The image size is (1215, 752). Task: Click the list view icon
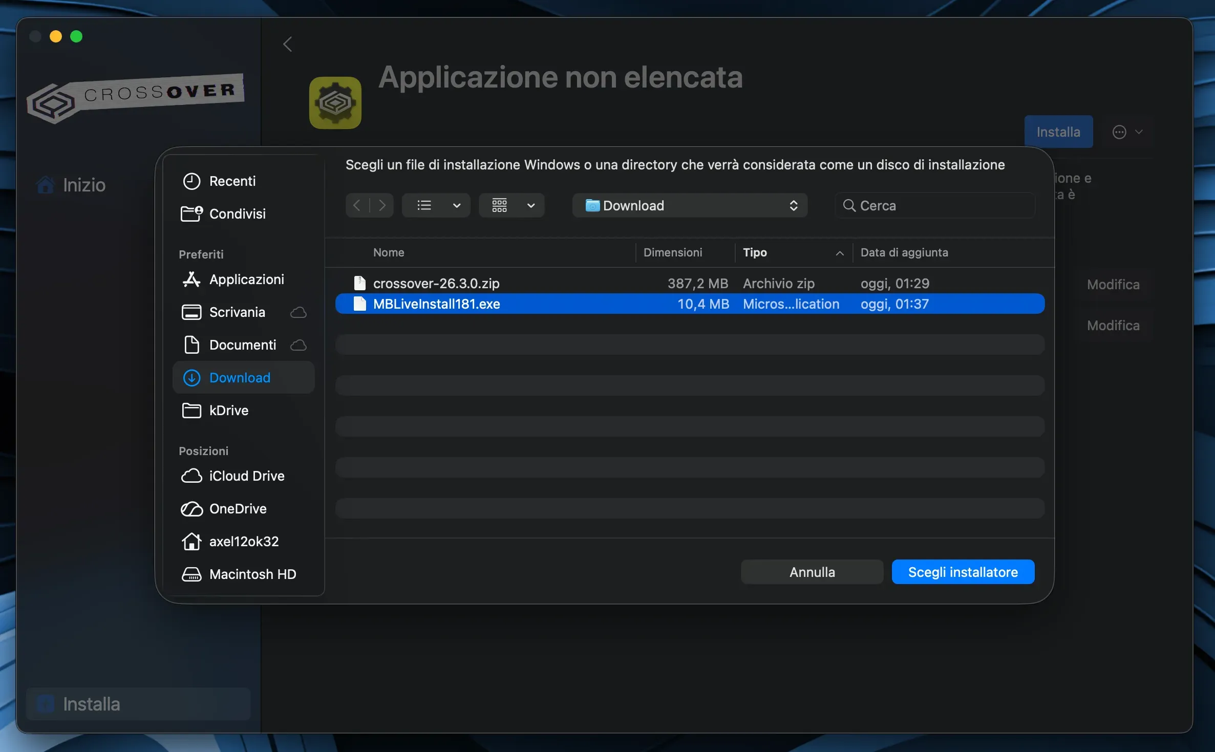pyautogui.click(x=424, y=206)
